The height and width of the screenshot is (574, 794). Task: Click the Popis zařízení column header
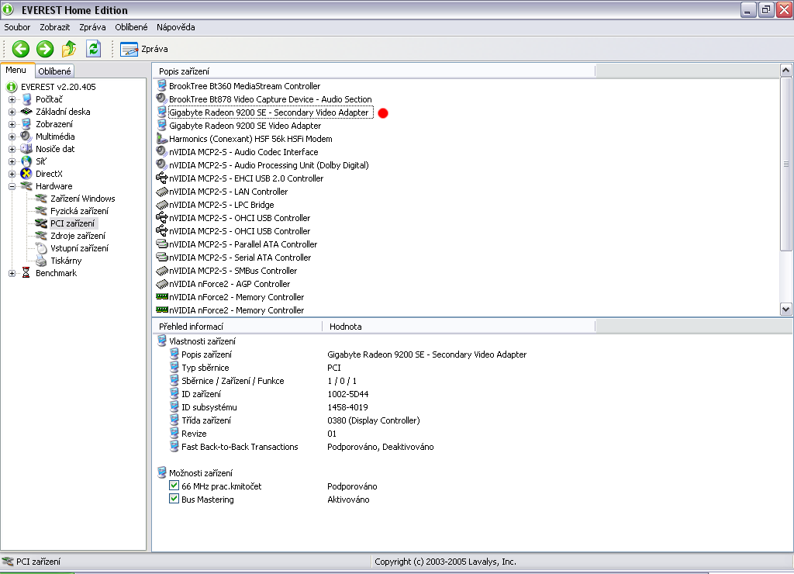[x=374, y=71]
